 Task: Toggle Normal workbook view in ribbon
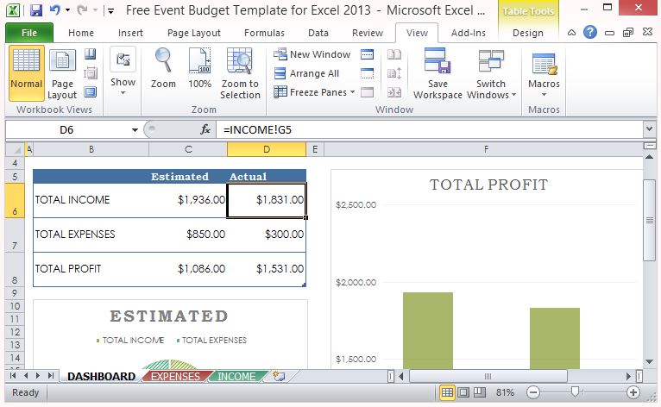(26, 69)
